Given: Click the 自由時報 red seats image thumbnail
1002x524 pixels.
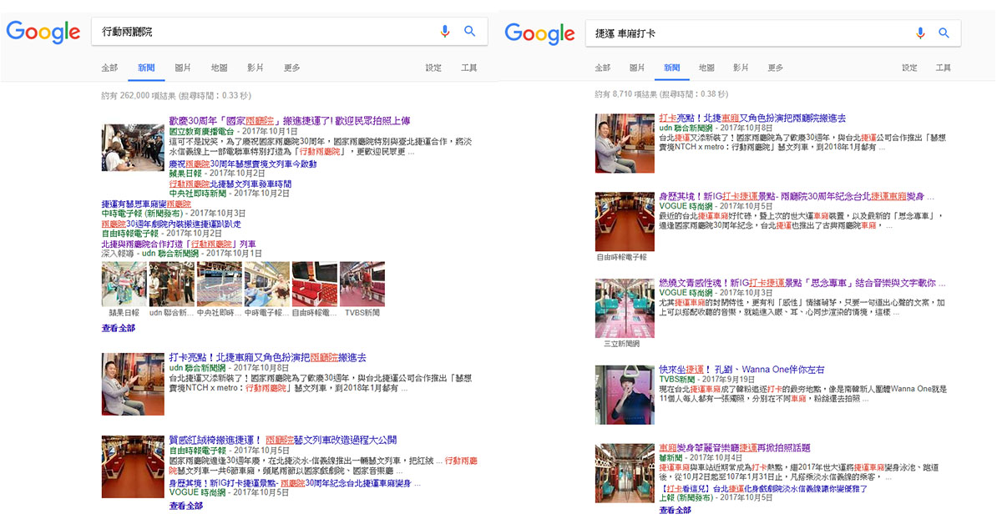Looking at the screenshot, I should 315,284.
